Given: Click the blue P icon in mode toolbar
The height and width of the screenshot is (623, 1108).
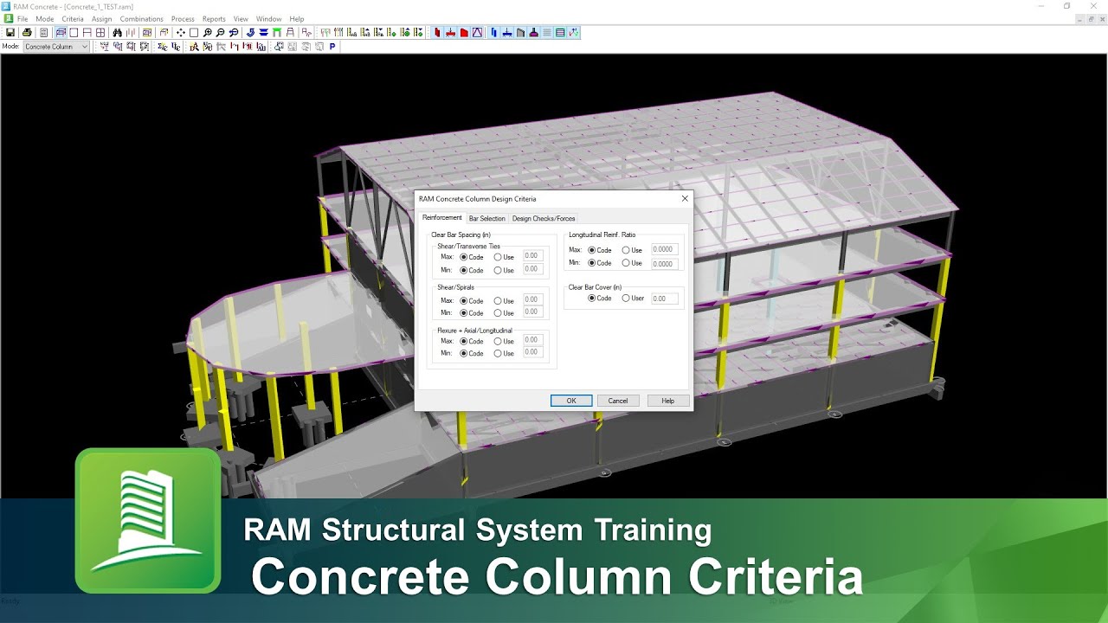Looking at the screenshot, I should click(x=332, y=47).
